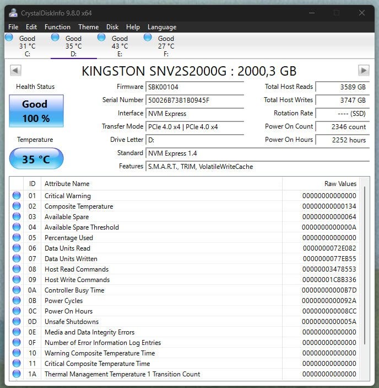Screen dimensions: 379x388
Task: Click the attribute list vertical scrollbar
Action: pyautogui.click(x=365, y=265)
